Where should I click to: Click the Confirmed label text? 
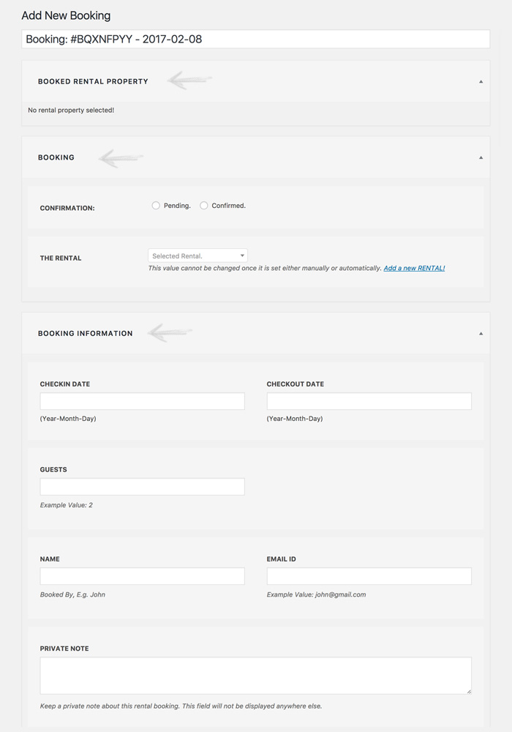click(228, 206)
